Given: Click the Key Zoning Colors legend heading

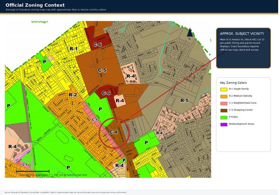Looking at the screenshot, I should (233, 83).
